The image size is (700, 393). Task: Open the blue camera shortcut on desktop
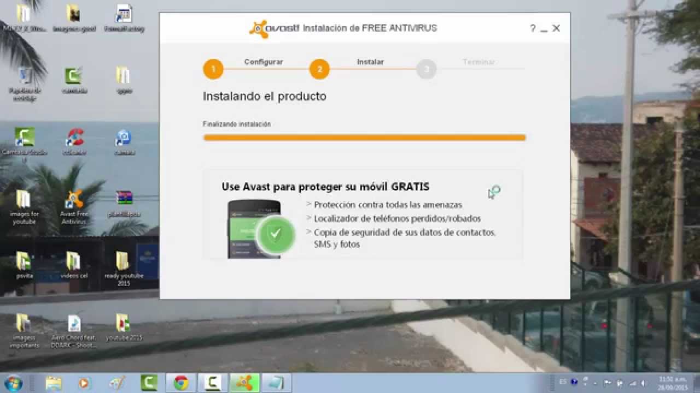tap(124, 141)
